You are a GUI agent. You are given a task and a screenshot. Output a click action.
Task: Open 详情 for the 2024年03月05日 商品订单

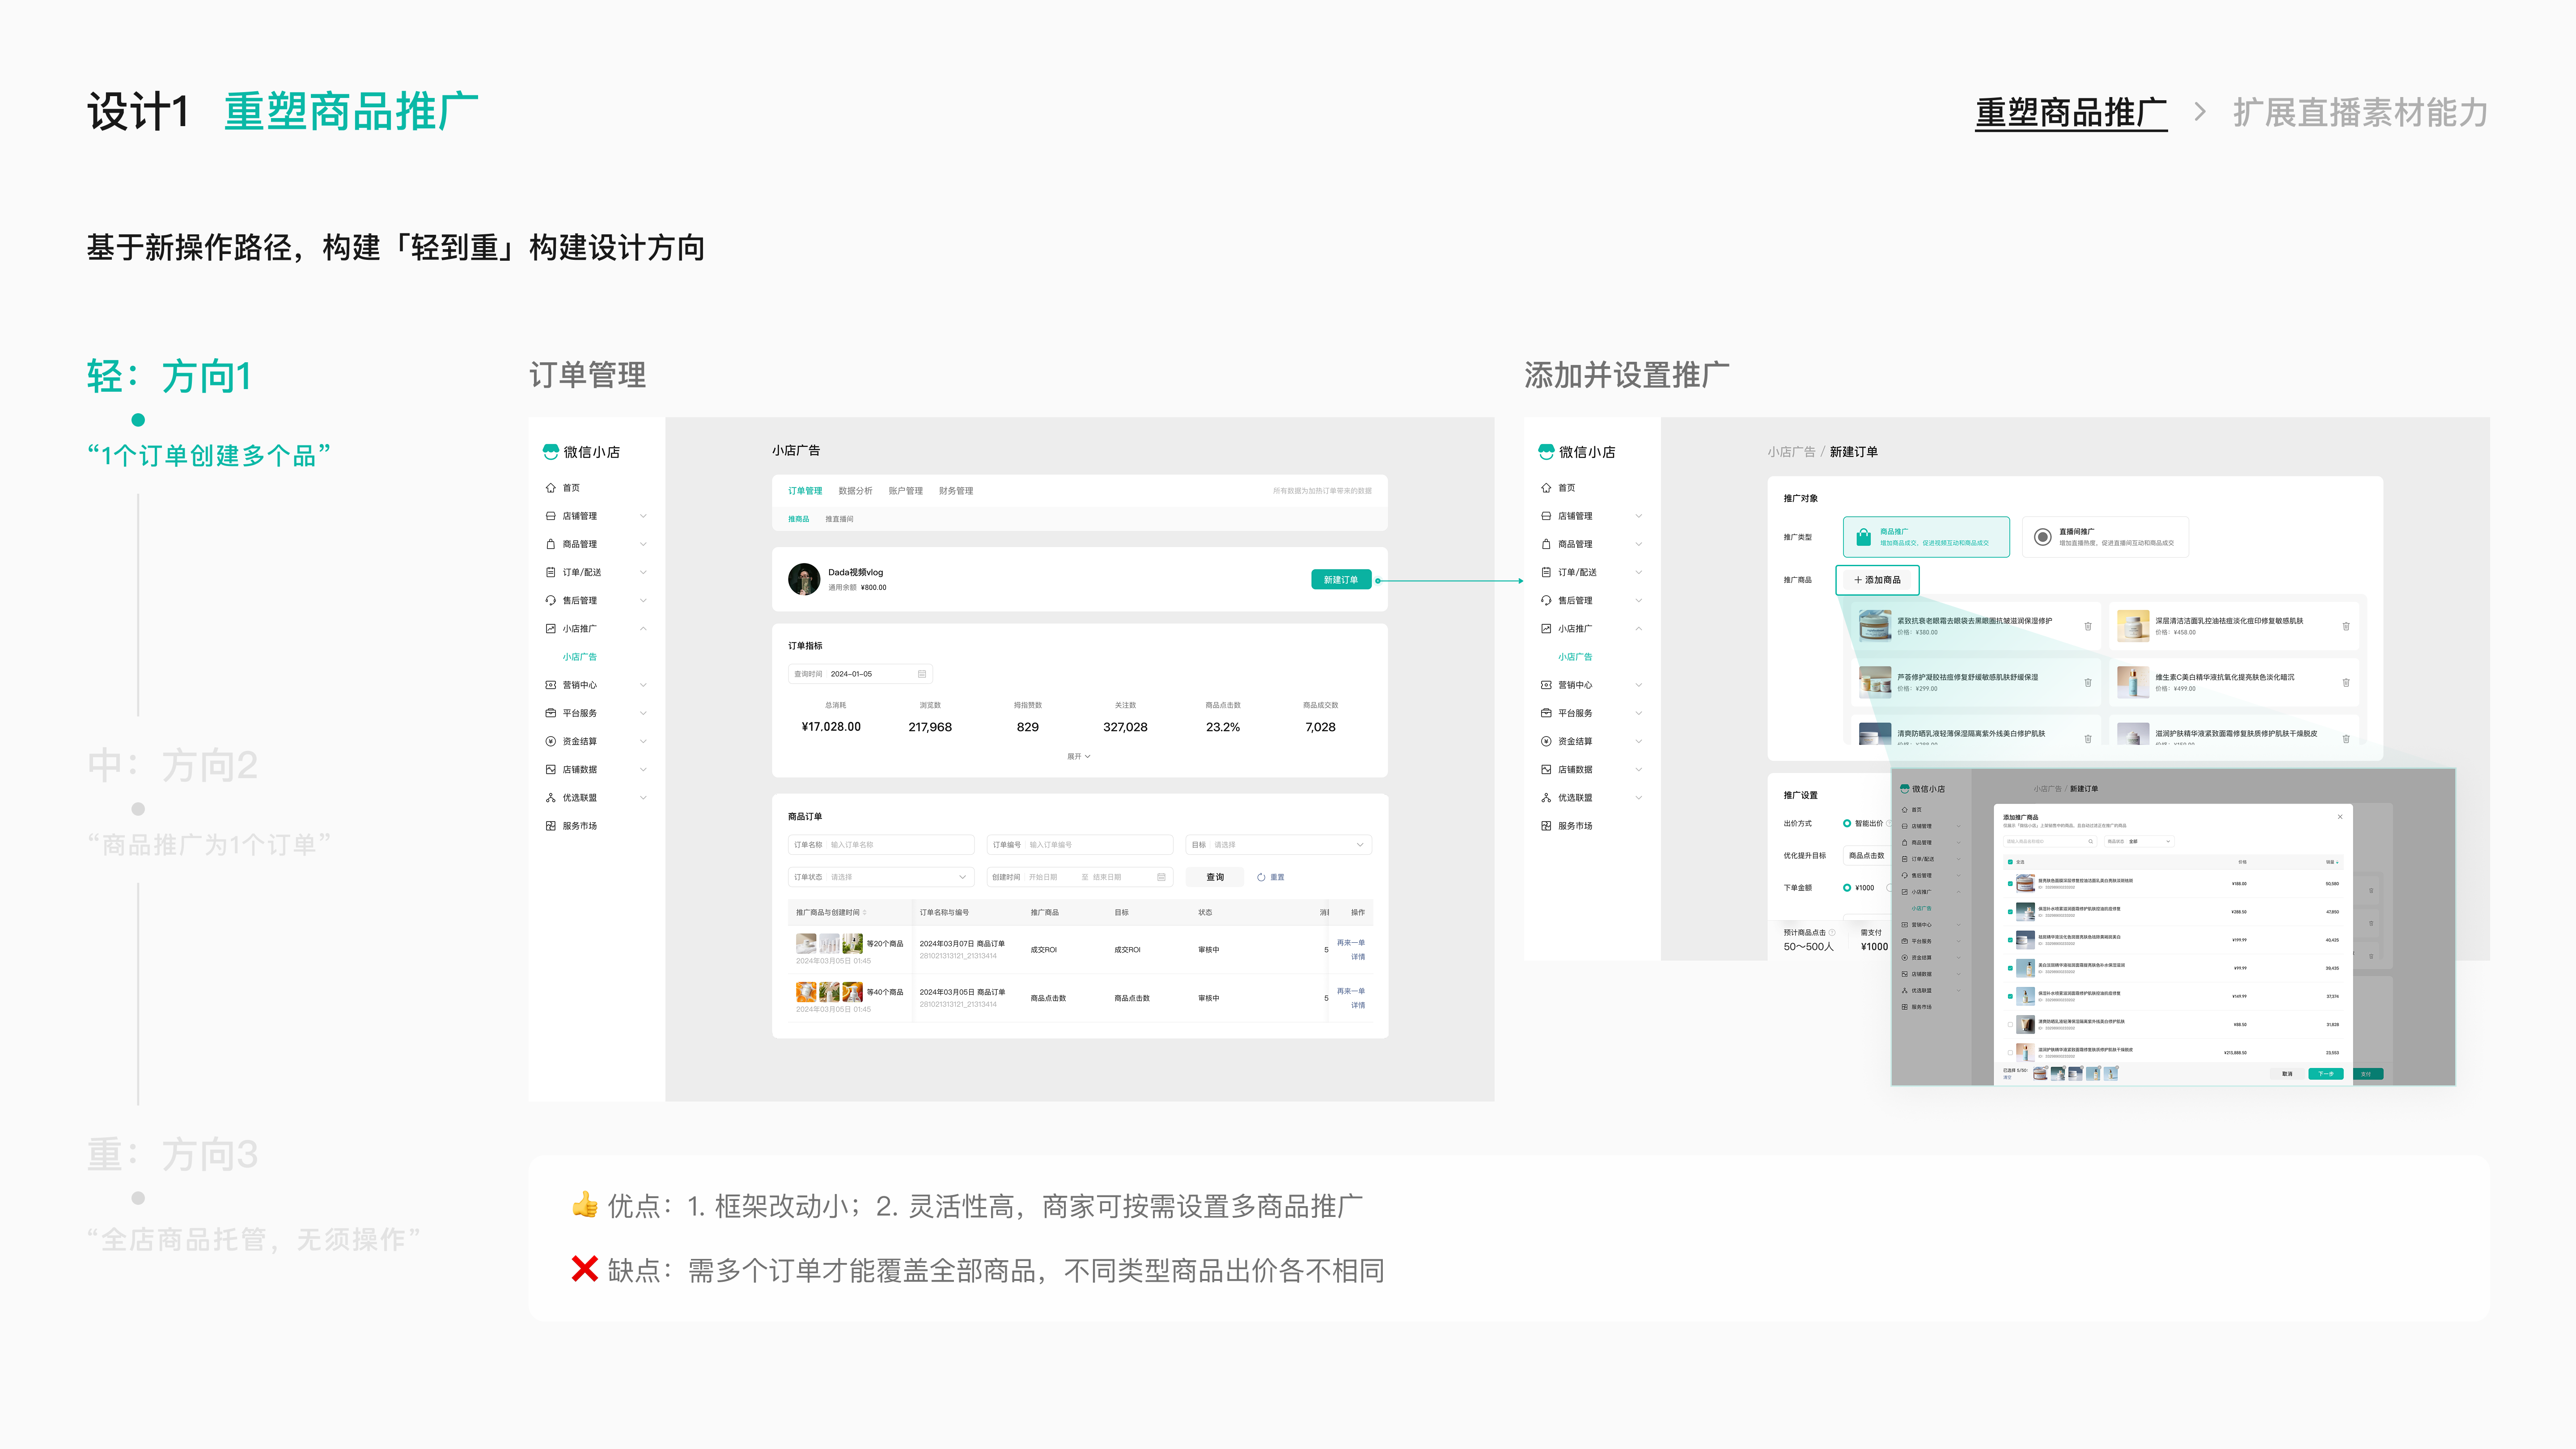coord(1358,1005)
